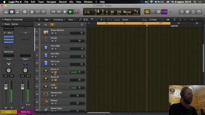
Task: Add a new track with plus button
Action: pyautogui.click(x=39, y=25)
